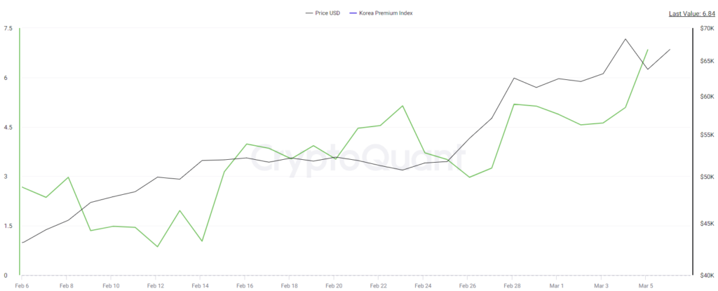Select the Mar 5 date label
This screenshot has width=718, height=291.
click(x=646, y=286)
